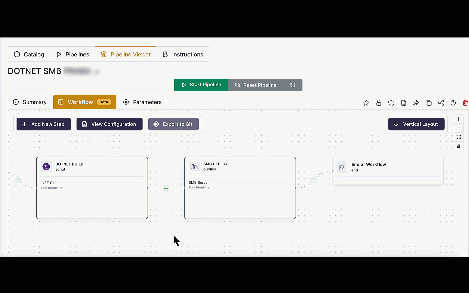The width and height of the screenshot is (469, 293).
Task: Click the shield icon in toolbar
Action: click(391, 103)
